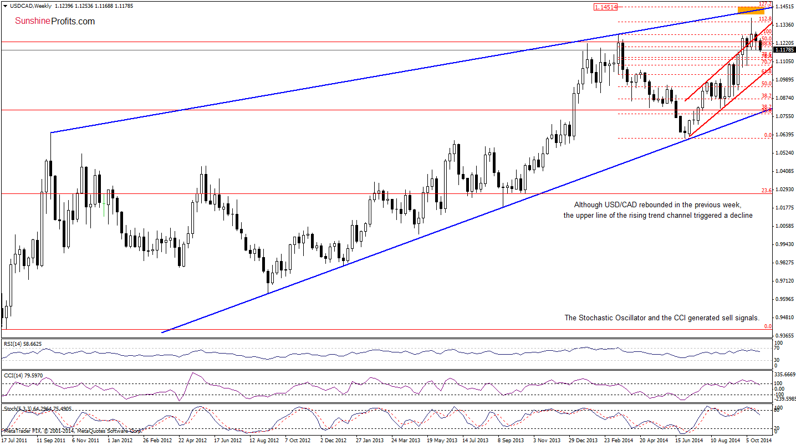
Task: Click the 335.6669 CCI scale value
Action: 785,374
